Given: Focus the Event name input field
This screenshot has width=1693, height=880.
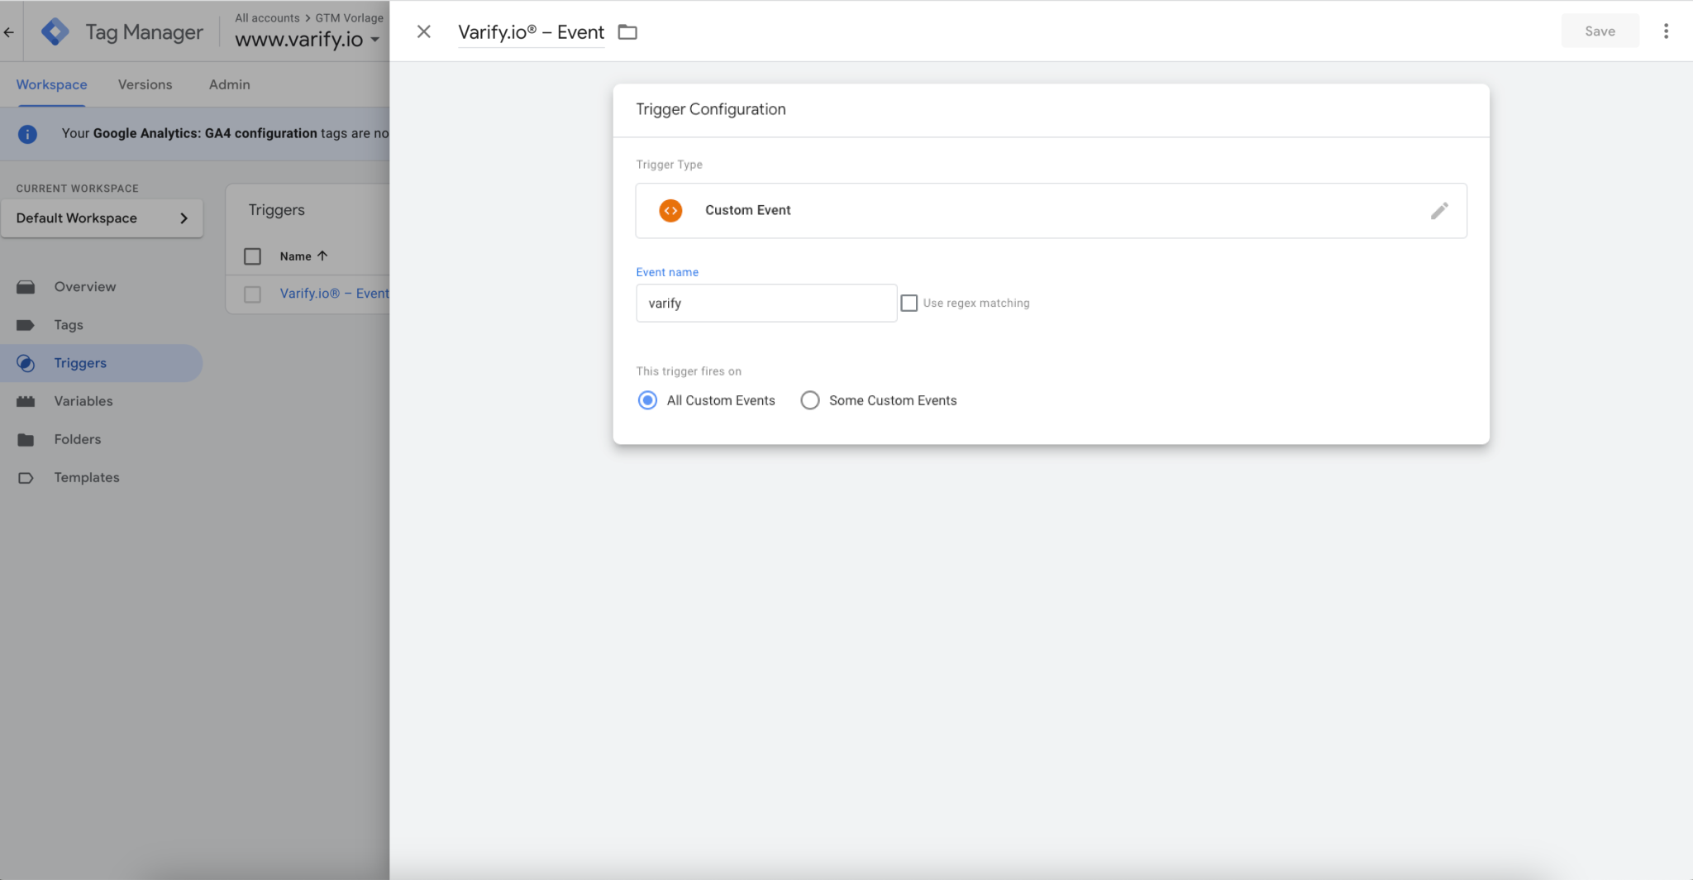Looking at the screenshot, I should (x=766, y=304).
